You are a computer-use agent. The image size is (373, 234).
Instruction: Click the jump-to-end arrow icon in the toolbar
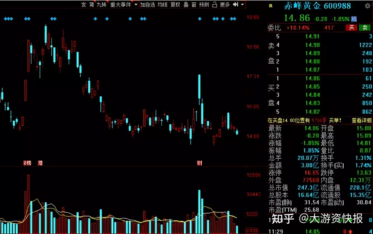point(236,5)
